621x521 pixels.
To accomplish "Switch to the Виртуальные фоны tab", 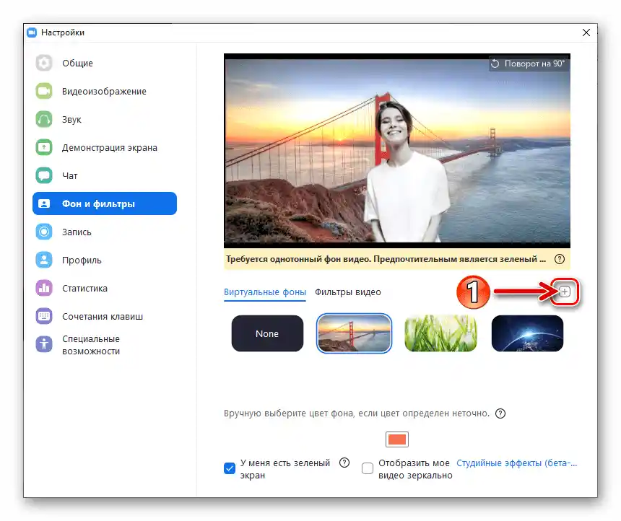I will pyautogui.click(x=265, y=292).
